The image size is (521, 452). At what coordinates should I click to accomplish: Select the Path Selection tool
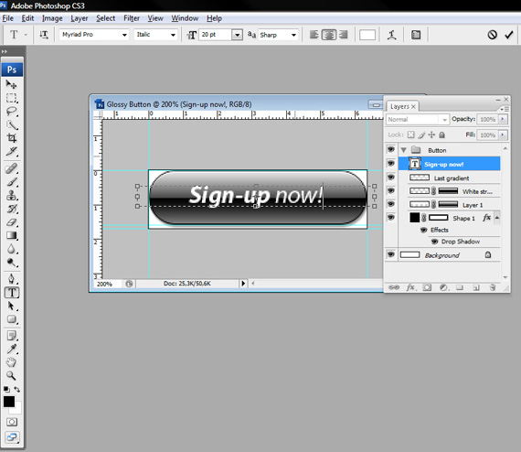point(11,306)
